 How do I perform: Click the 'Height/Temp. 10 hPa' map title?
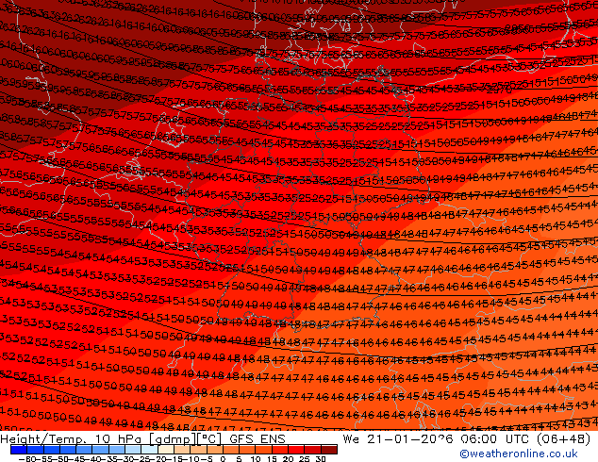71,439
